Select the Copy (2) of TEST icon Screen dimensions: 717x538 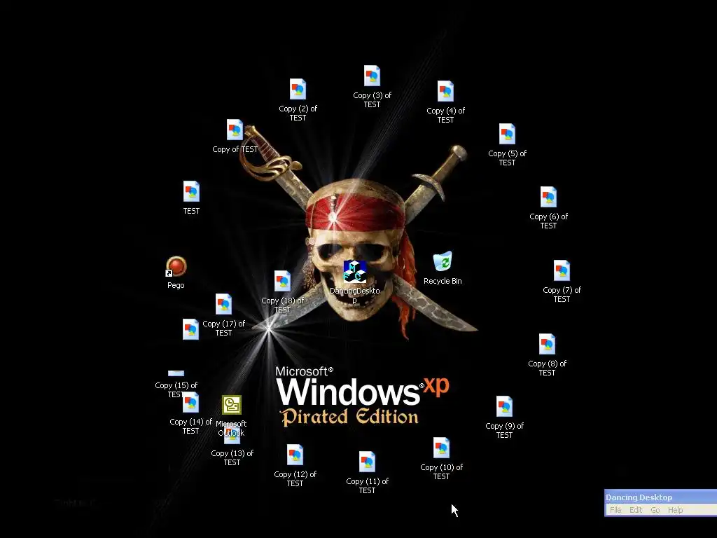point(298,89)
